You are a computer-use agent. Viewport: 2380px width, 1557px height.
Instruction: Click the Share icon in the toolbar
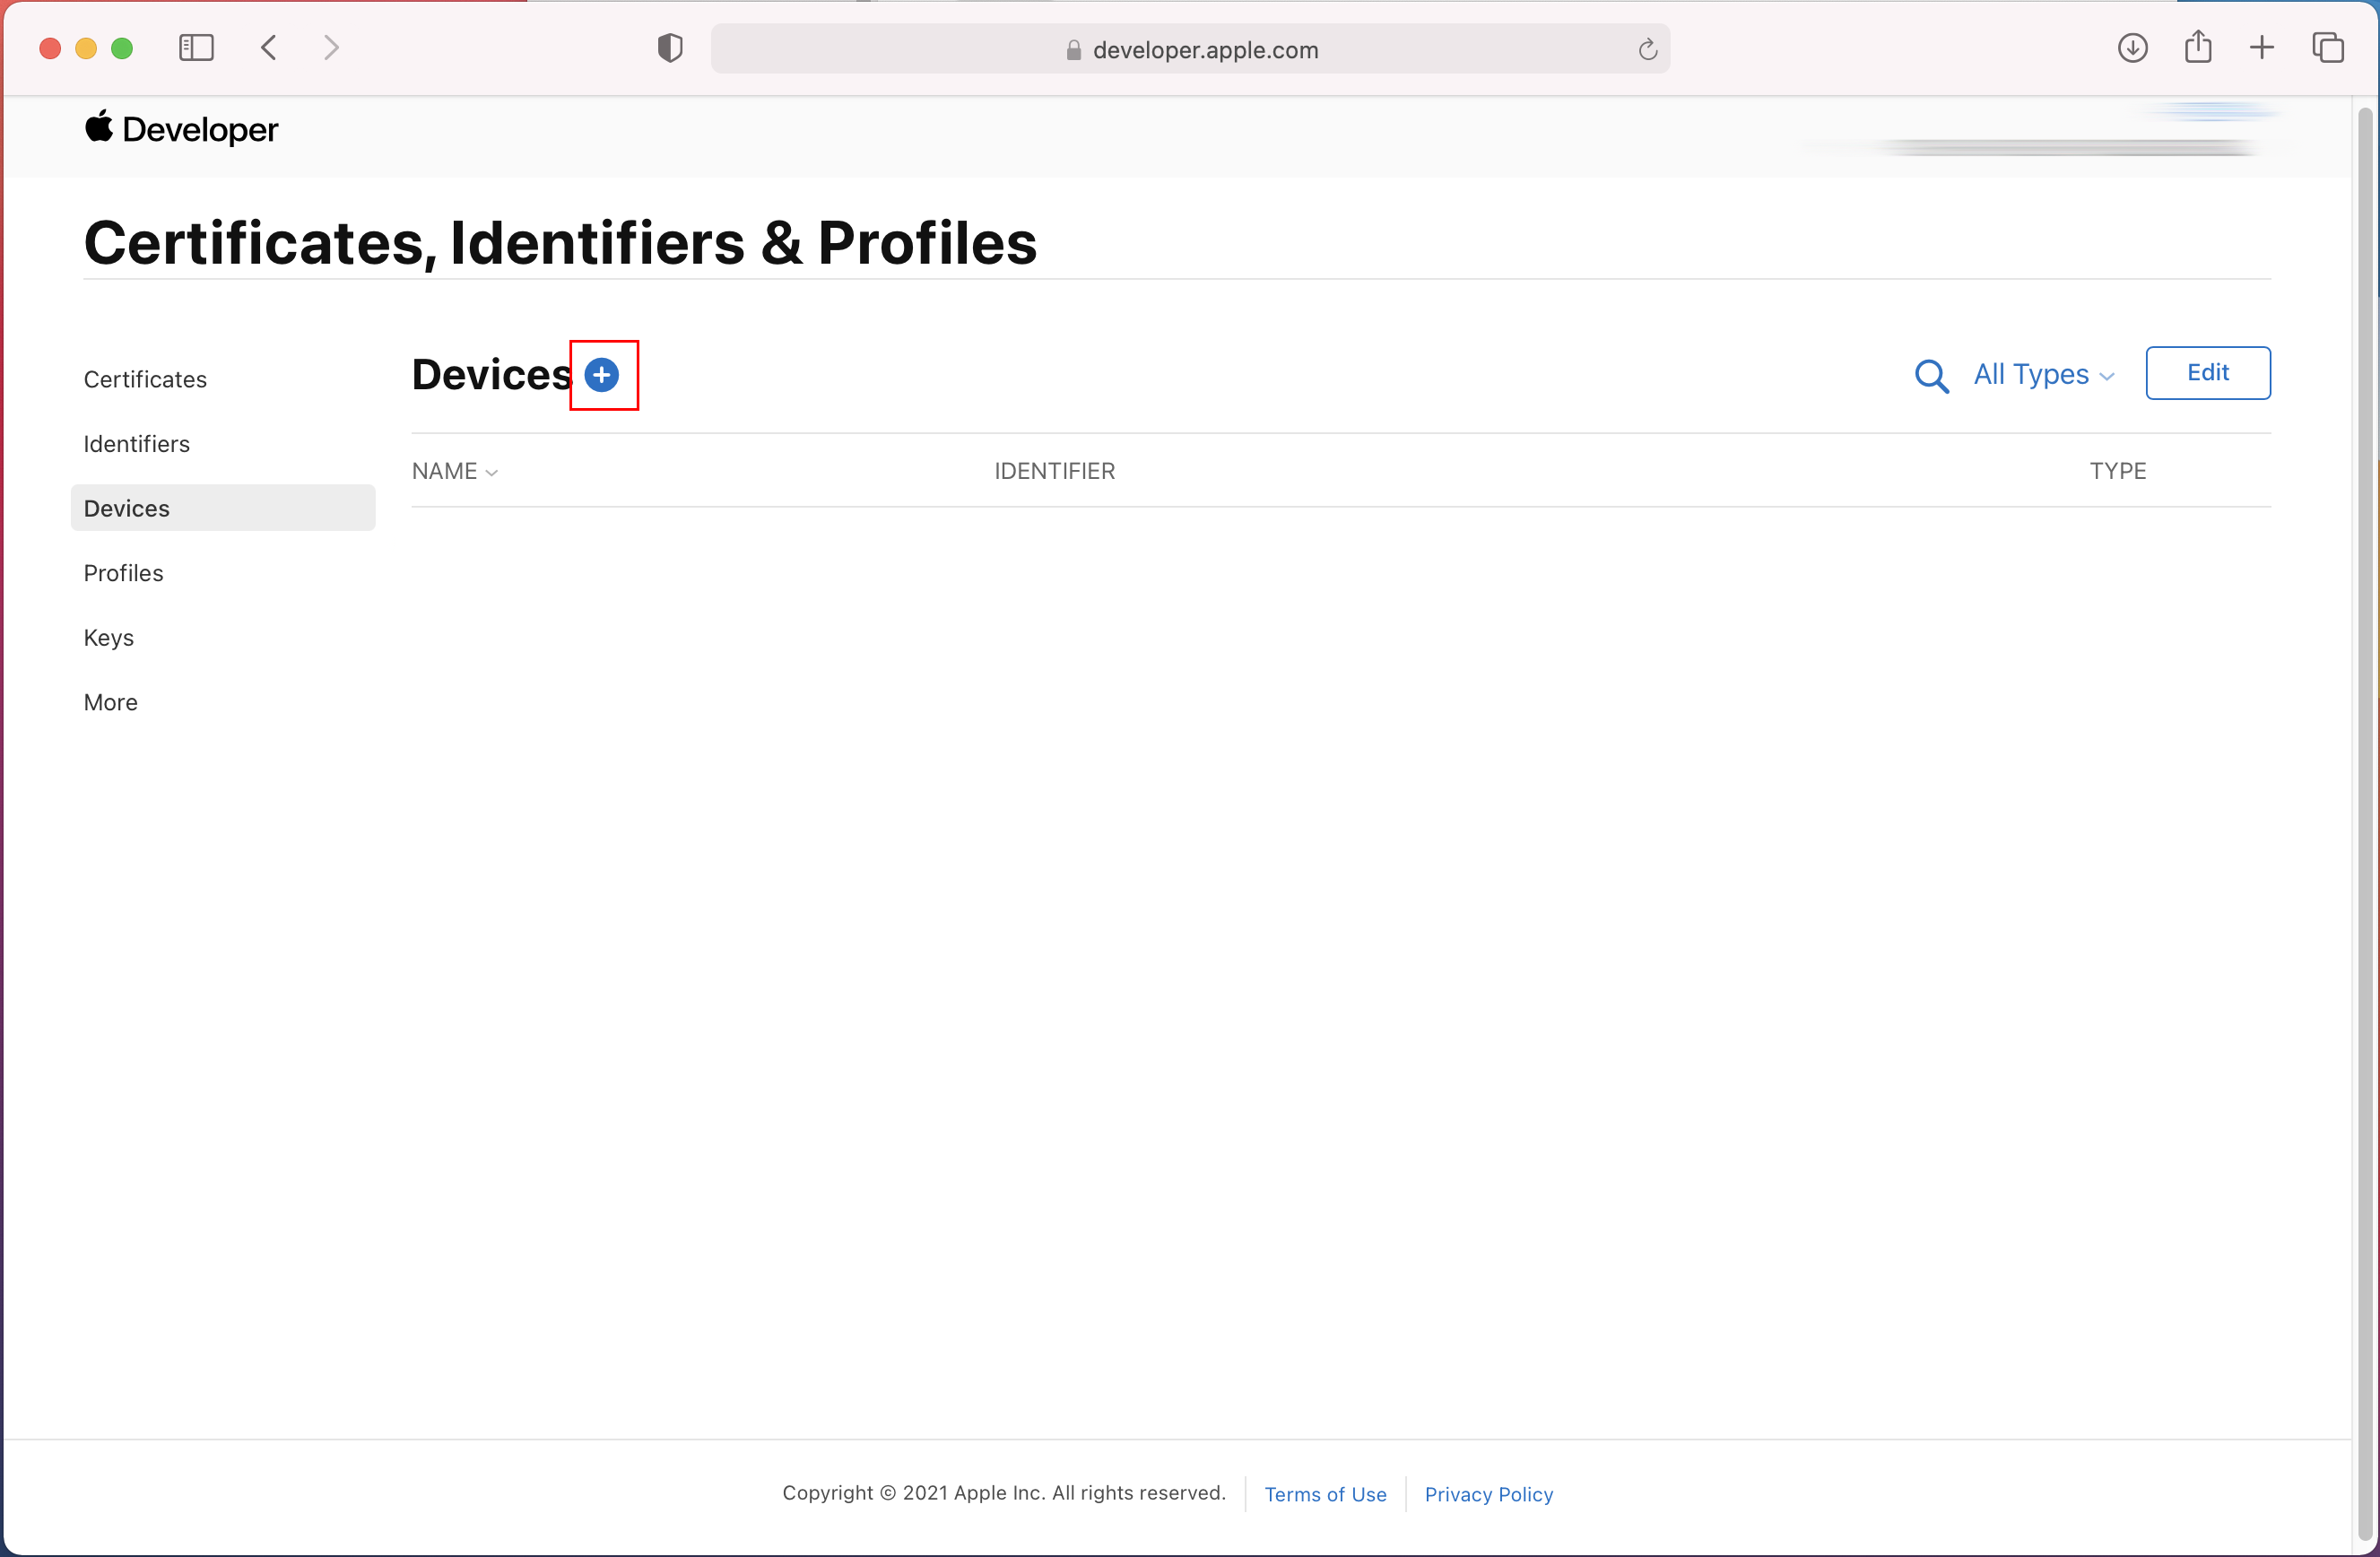point(2197,48)
